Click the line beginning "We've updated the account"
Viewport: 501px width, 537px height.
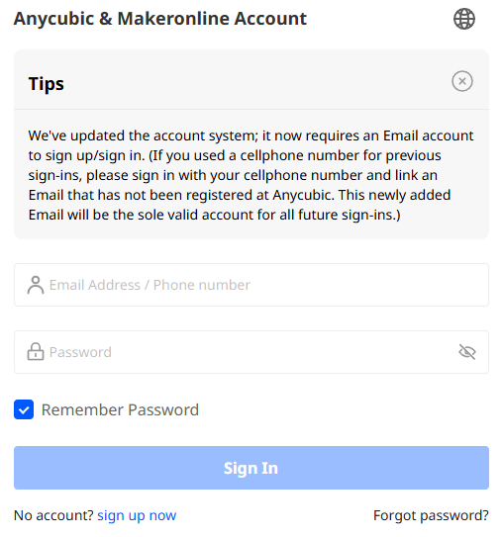(x=251, y=135)
